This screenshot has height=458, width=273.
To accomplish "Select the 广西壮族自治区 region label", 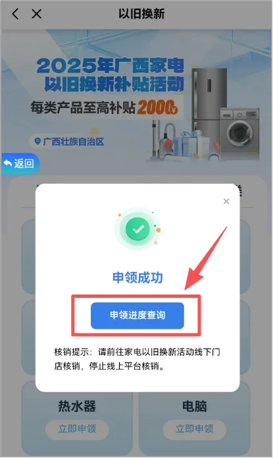I will pyautogui.click(x=74, y=142).
